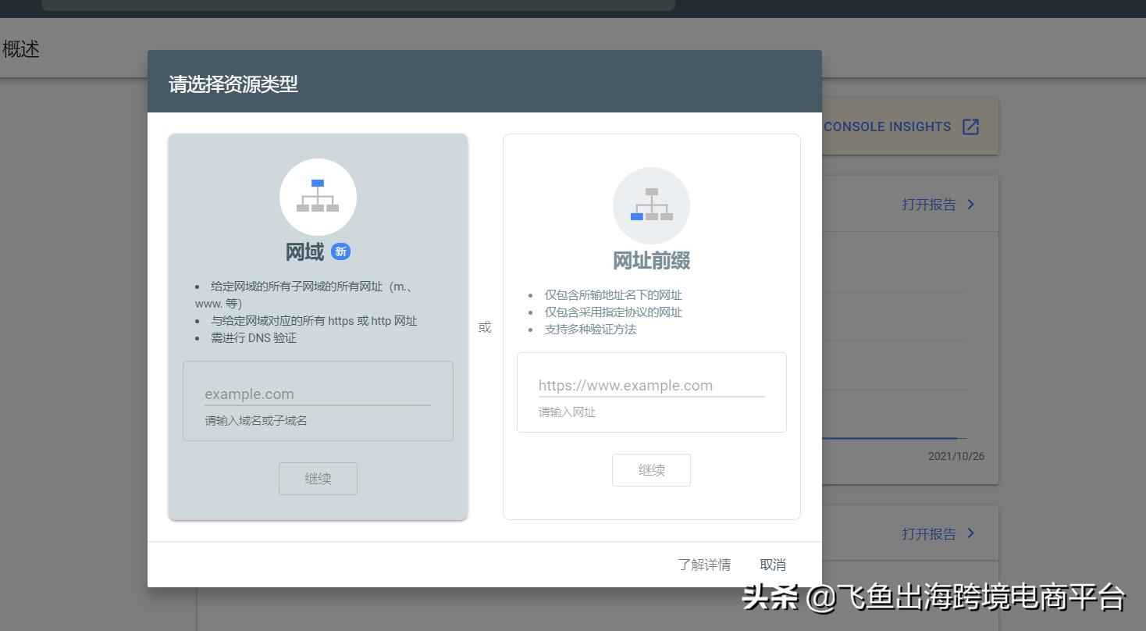Open the 概述 overview section
This screenshot has width=1146, height=631.
(20, 48)
